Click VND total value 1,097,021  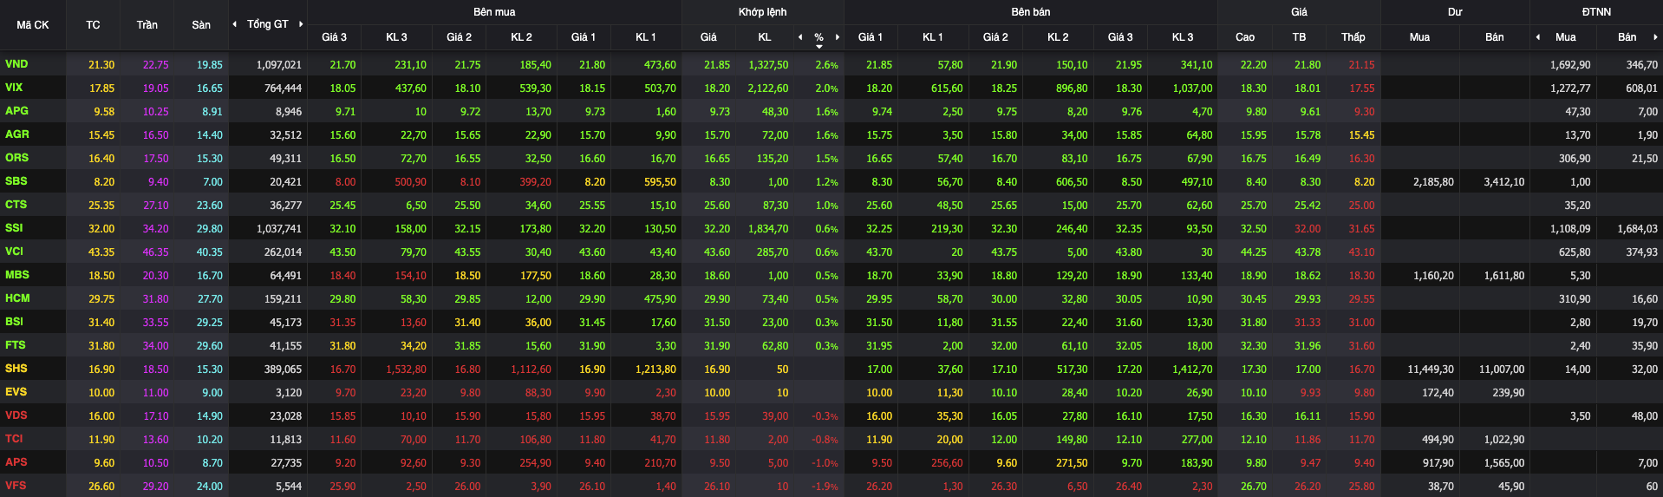[x=279, y=65]
